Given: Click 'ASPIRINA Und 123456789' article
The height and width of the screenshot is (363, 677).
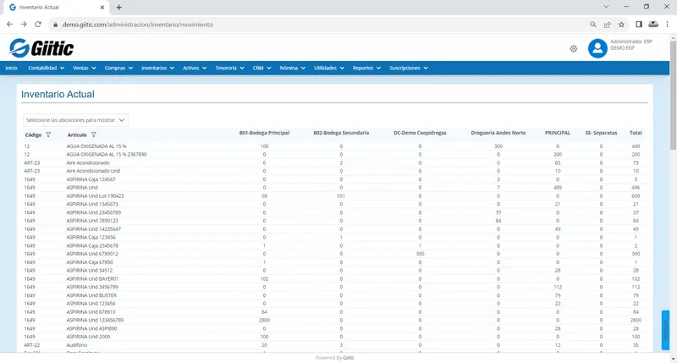Looking at the screenshot, I should (x=95, y=320).
